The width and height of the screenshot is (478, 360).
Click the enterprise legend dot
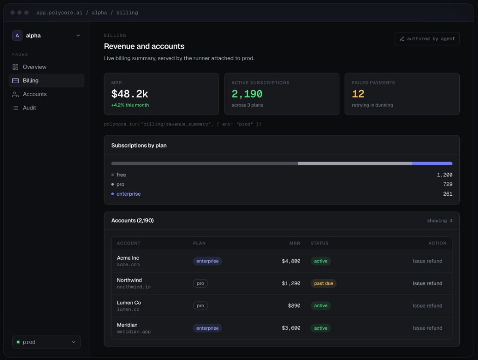point(112,194)
